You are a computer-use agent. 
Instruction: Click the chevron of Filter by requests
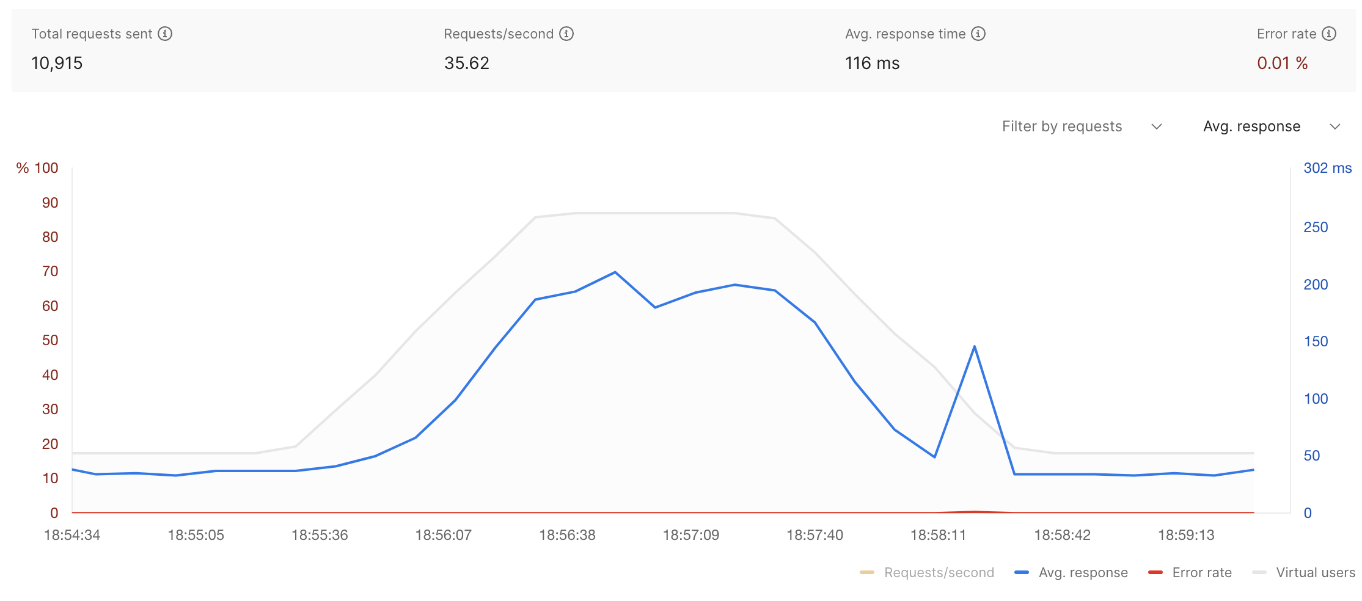[x=1156, y=126]
